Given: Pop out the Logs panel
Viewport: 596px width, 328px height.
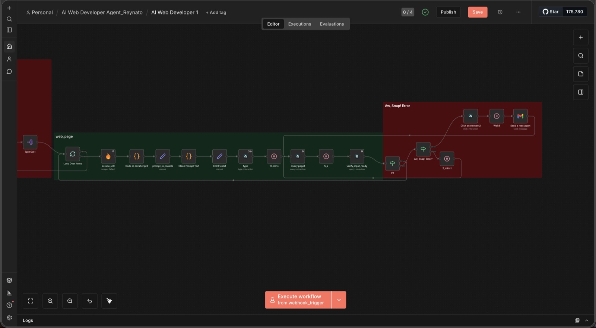Looking at the screenshot, I should click(577, 320).
